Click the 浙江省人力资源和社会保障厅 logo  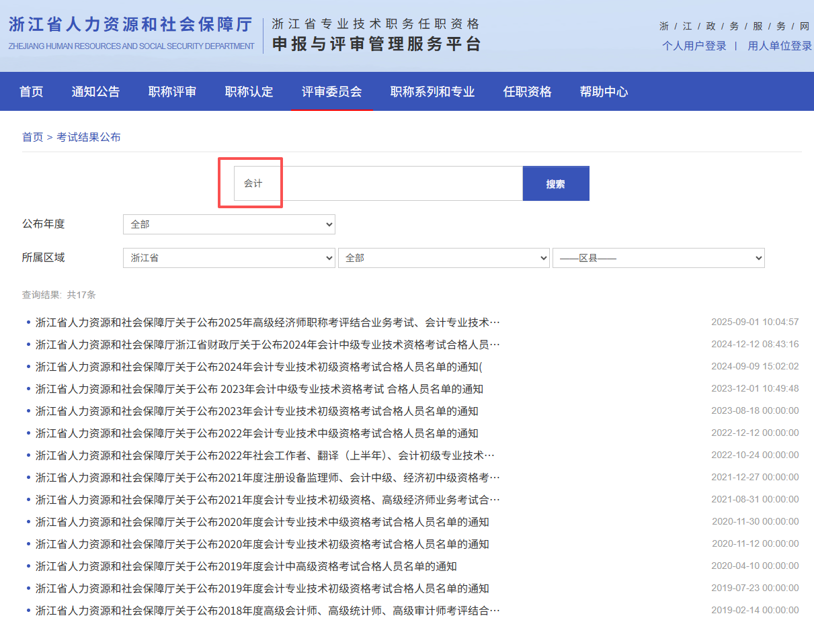click(x=130, y=30)
